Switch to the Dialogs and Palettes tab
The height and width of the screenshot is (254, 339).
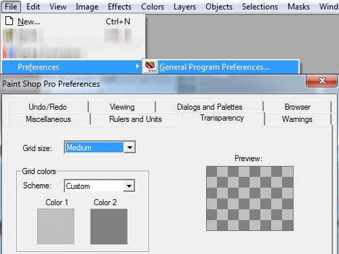click(x=210, y=107)
